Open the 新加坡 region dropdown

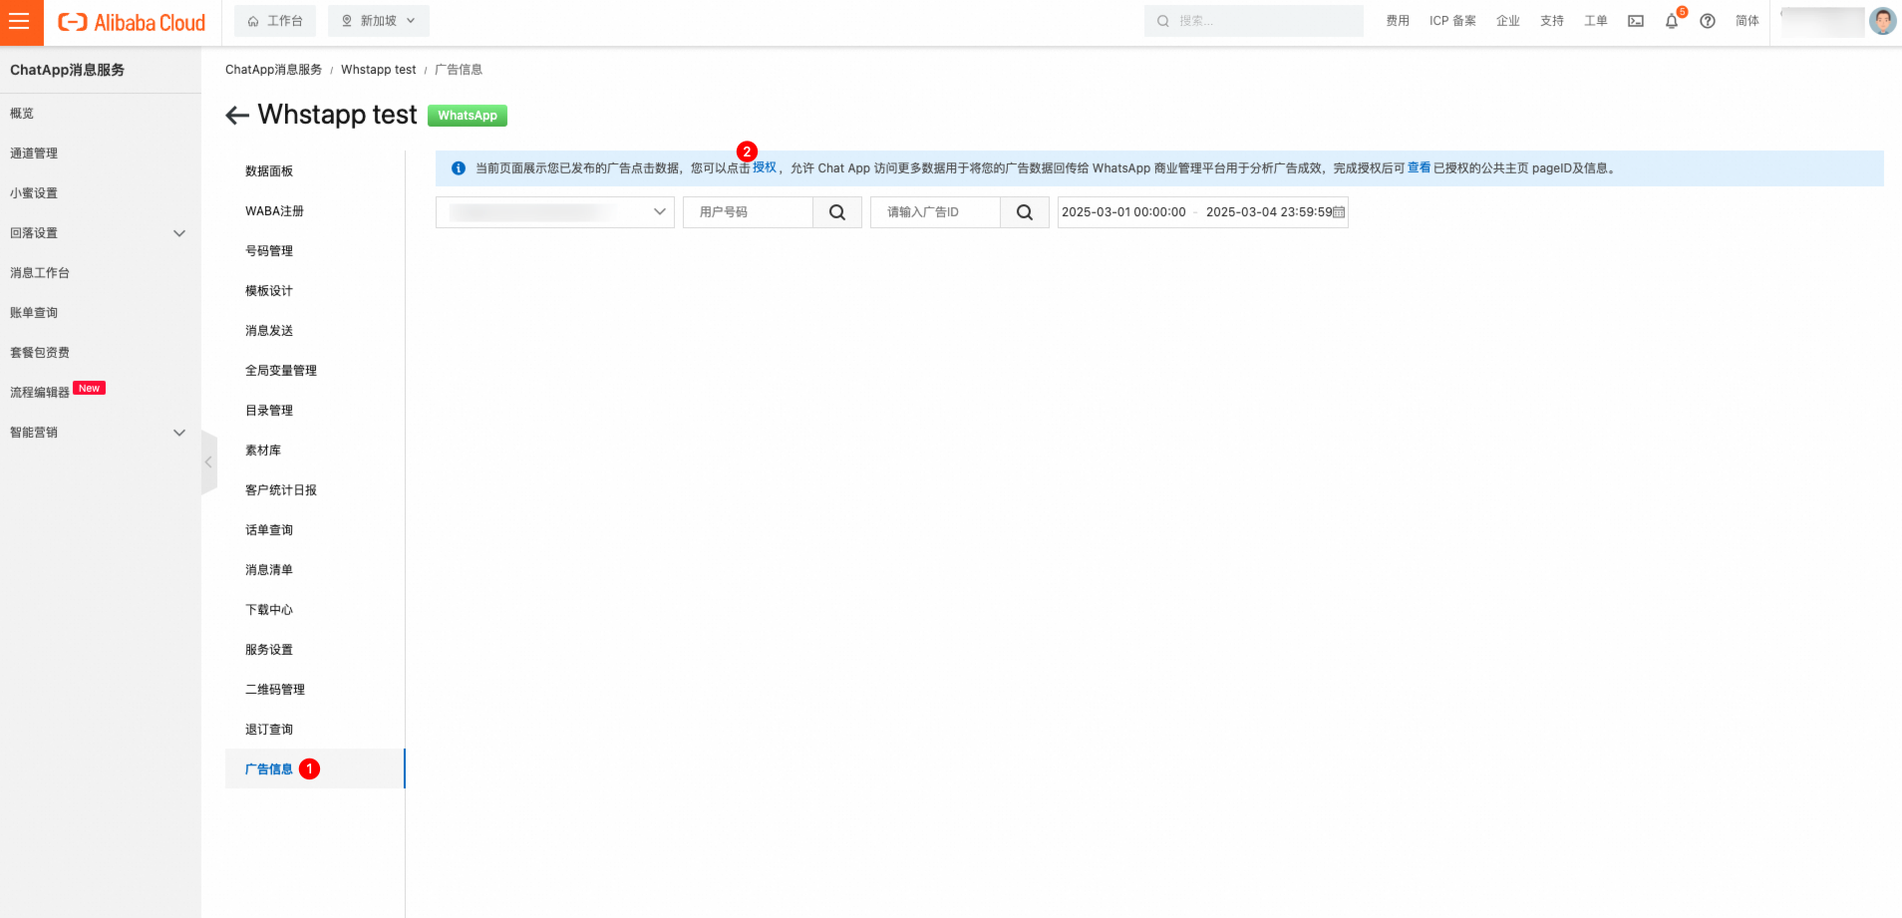pos(379,21)
